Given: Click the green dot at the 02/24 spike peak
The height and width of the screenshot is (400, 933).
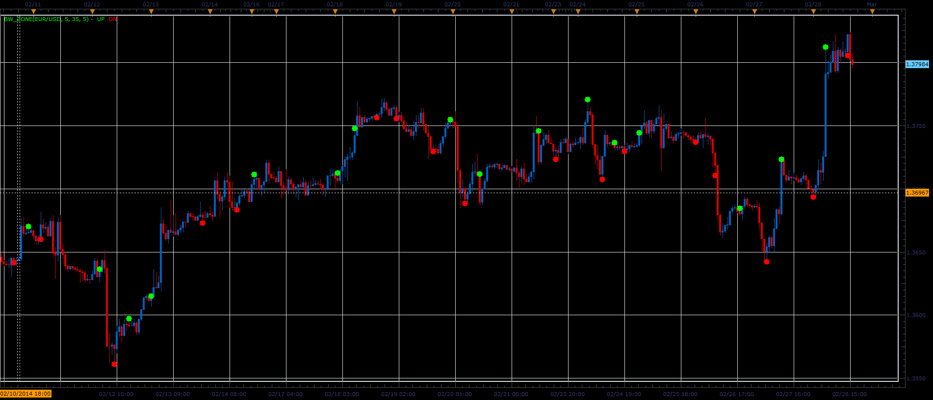Looking at the screenshot, I should pyautogui.click(x=588, y=100).
